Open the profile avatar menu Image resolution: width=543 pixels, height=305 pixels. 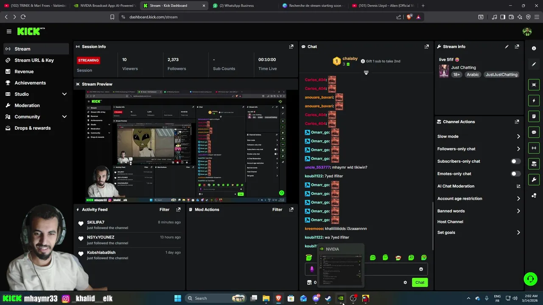point(527,31)
